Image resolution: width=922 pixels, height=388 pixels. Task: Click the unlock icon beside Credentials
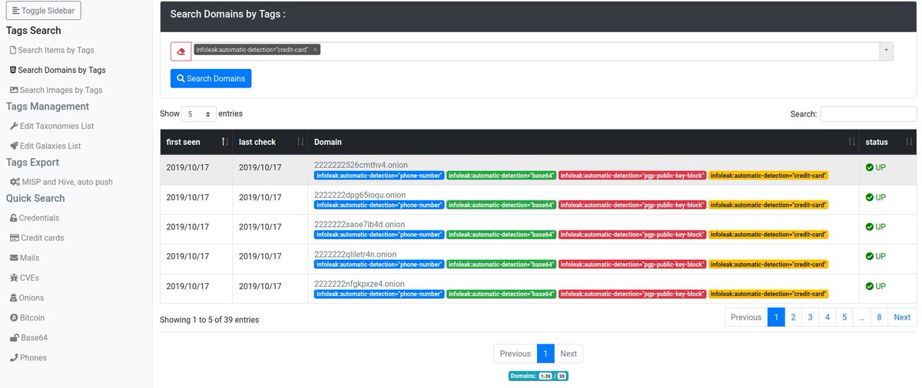pos(14,218)
